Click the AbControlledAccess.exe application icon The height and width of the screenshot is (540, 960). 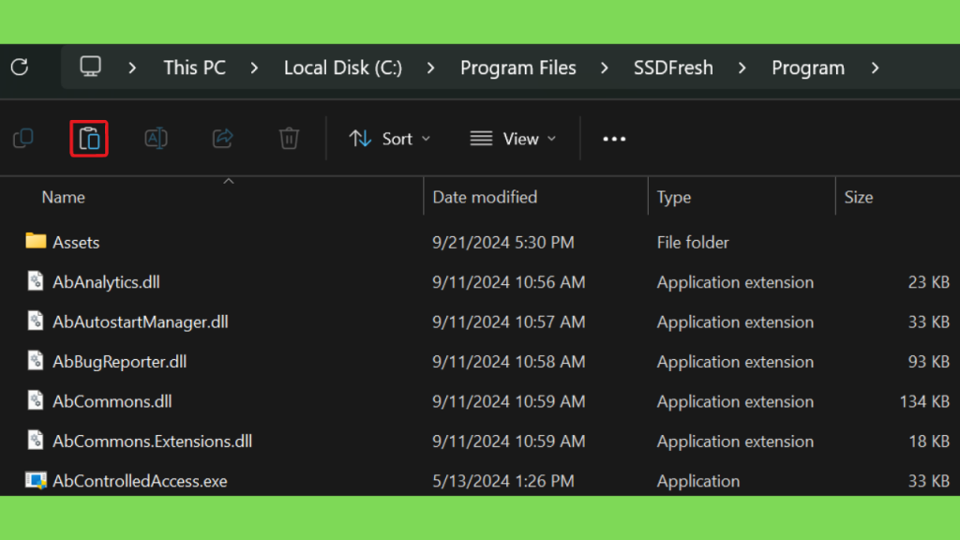(36, 481)
